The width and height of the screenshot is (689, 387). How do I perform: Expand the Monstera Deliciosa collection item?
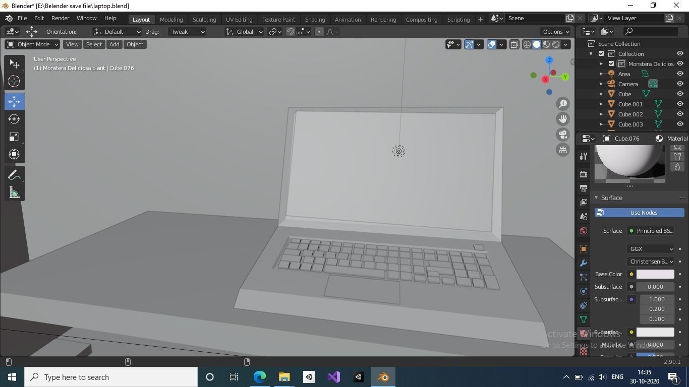click(600, 64)
